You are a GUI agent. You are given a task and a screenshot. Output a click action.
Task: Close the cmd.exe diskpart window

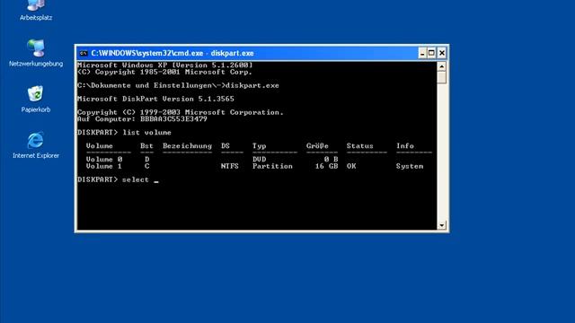coord(442,54)
